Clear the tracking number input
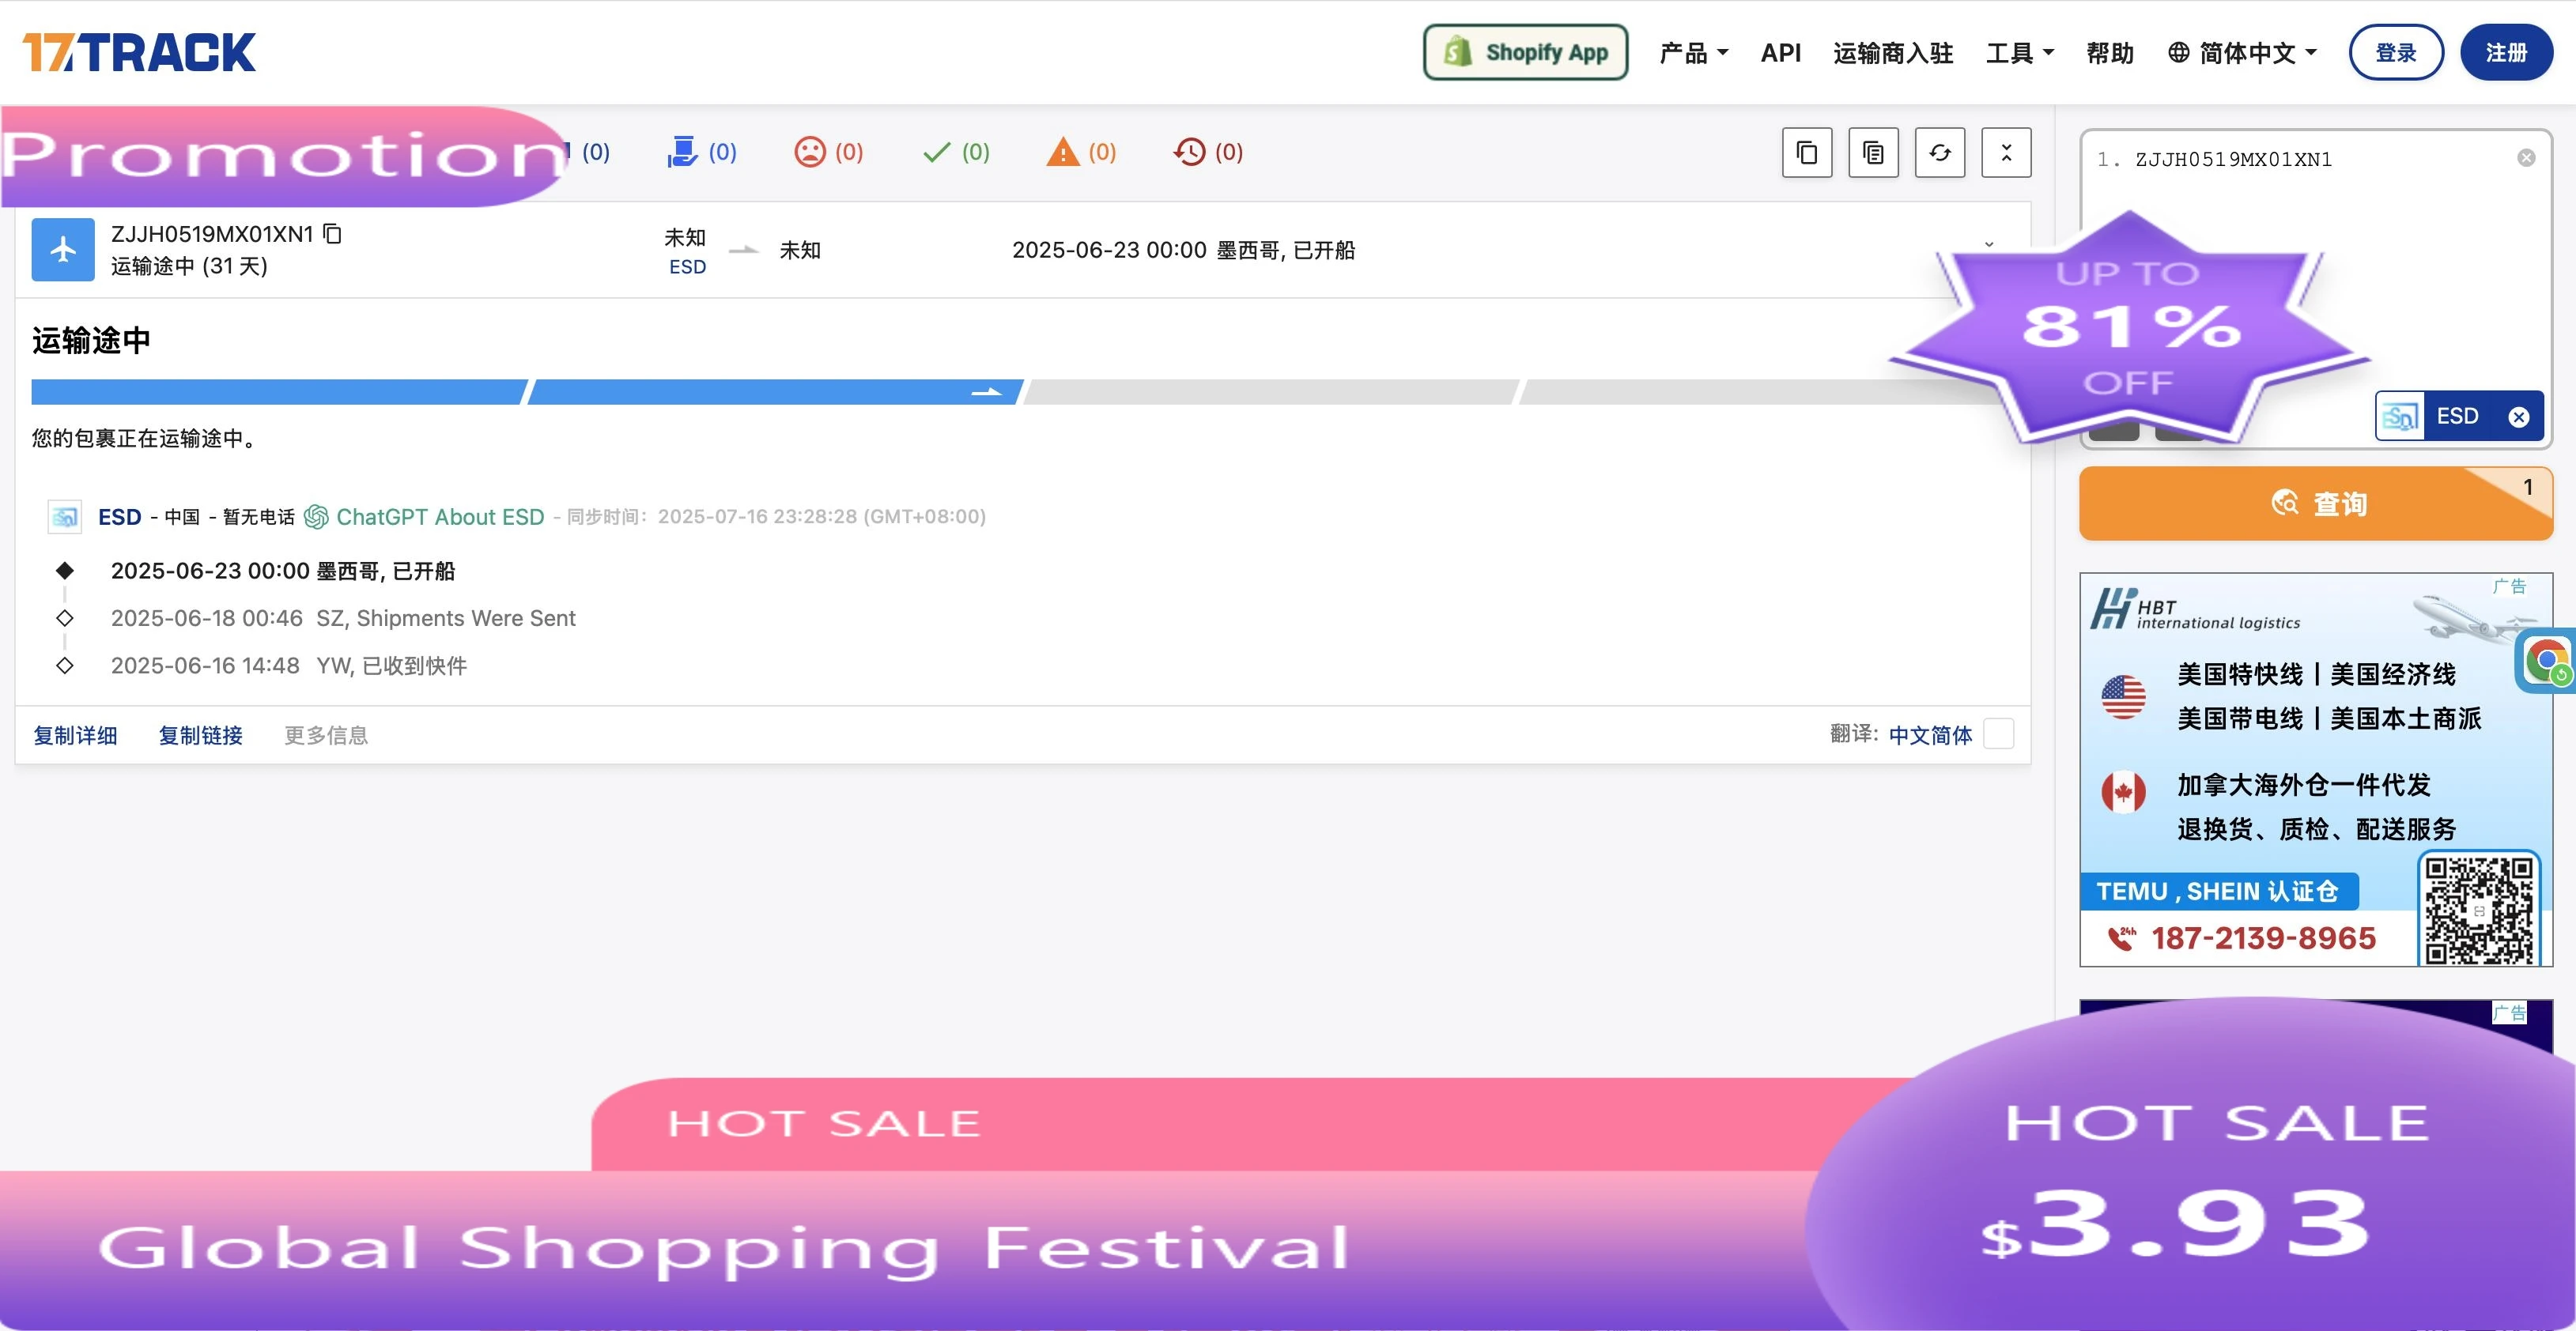Screen dimensions: 2576x1331 [x=2525, y=158]
